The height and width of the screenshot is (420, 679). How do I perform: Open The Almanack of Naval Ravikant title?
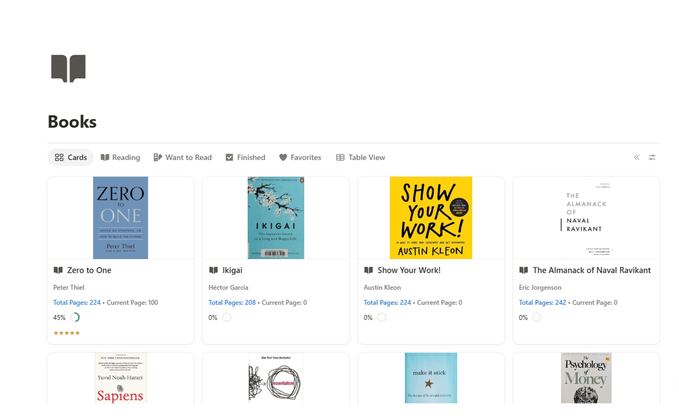tap(592, 270)
